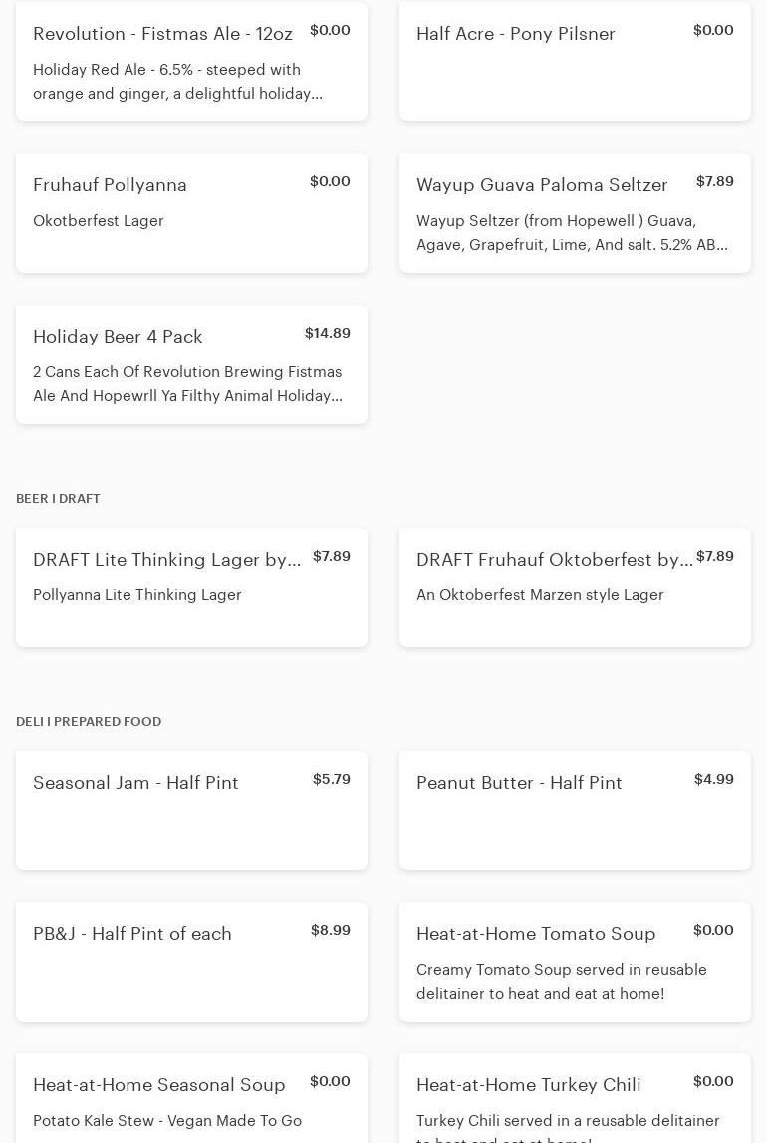Open DRAFT Fruhauf Oktoberfest item

[x=554, y=560]
